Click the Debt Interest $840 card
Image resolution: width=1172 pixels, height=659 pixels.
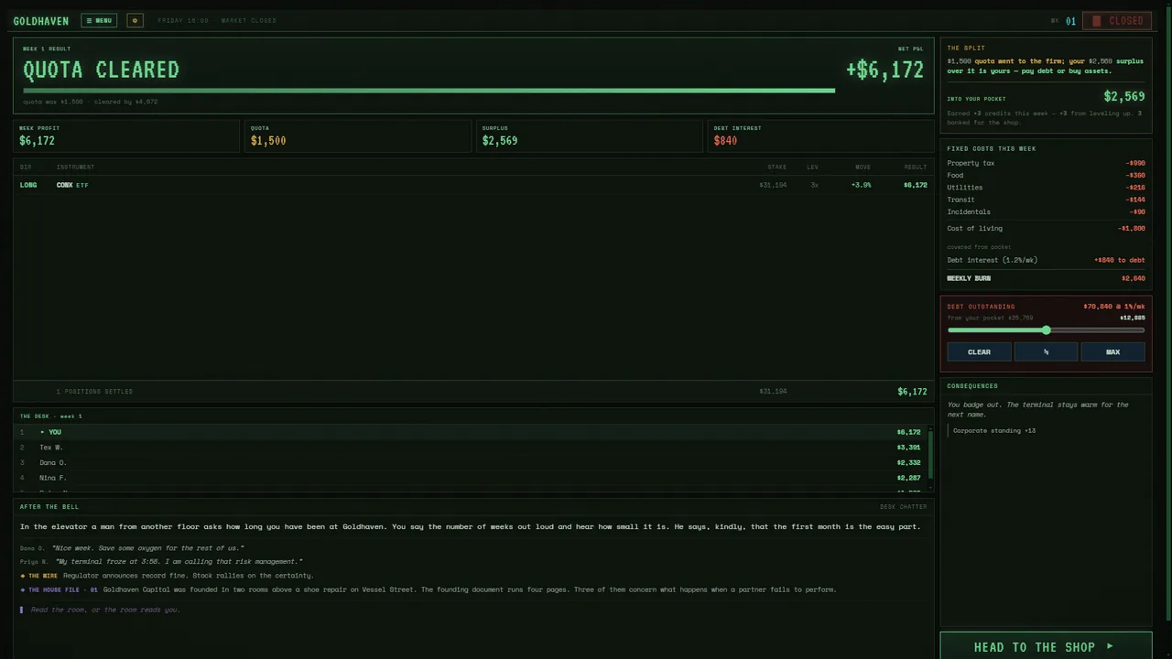coord(821,135)
